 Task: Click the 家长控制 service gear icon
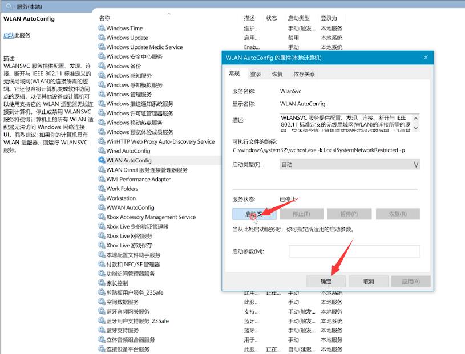(x=102, y=283)
